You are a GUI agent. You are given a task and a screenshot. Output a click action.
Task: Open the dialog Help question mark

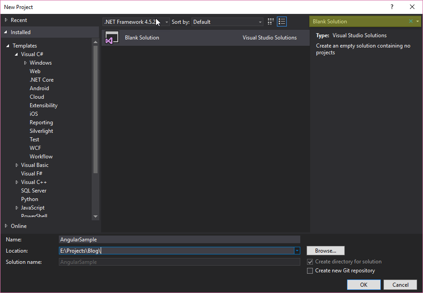pos(392,7)
